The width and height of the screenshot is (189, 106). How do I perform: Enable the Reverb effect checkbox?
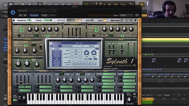click(x=50, y=63)
